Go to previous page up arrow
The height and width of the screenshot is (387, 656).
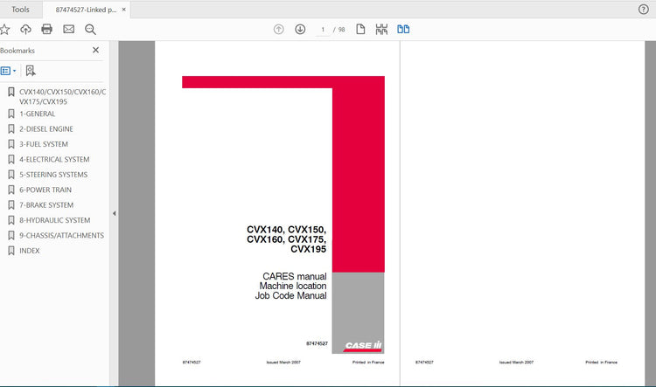tap(279, 29)
